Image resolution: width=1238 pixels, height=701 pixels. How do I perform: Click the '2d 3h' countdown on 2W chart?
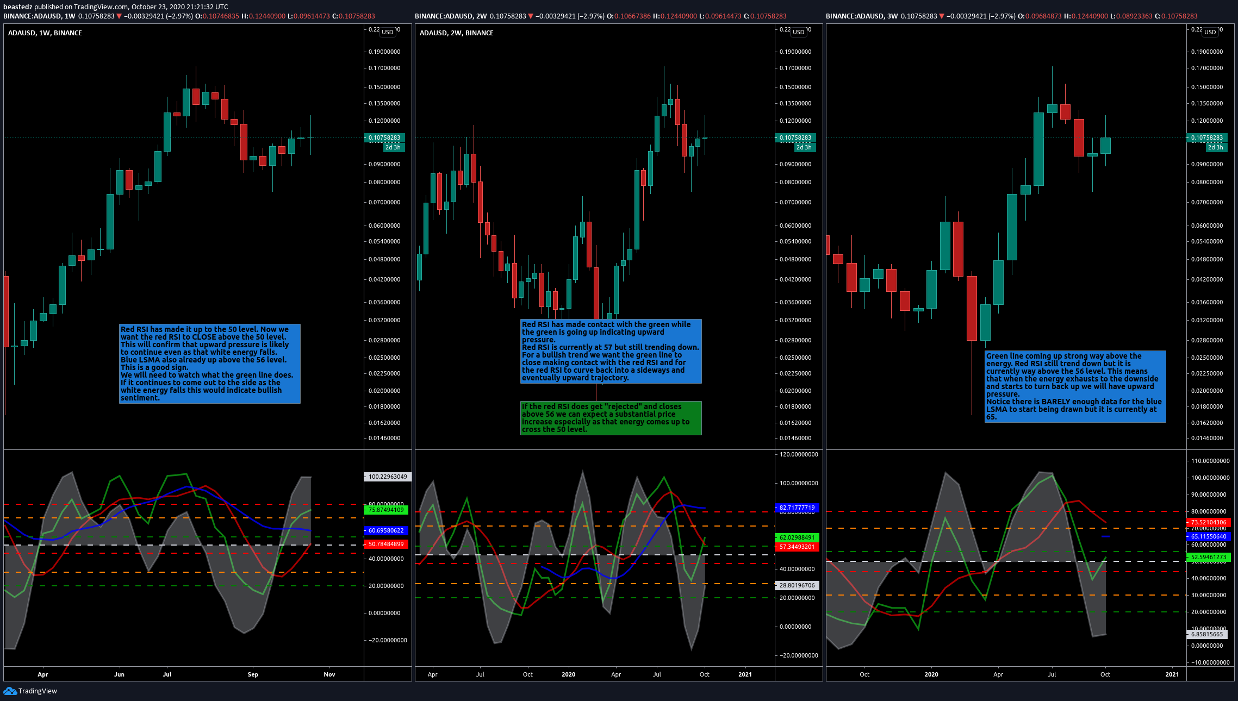point(804,147)
